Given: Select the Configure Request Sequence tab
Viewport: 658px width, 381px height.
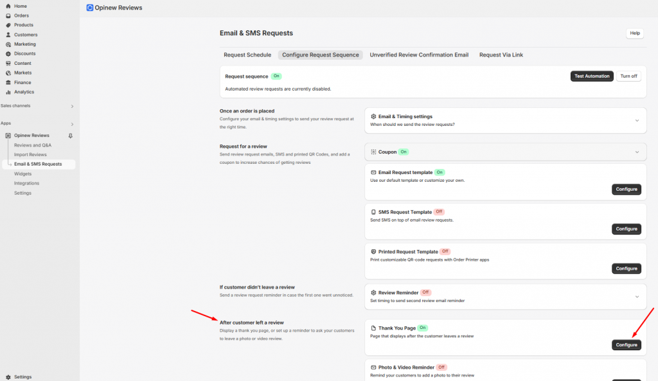Looking at the screenshot, I should 320,55.
